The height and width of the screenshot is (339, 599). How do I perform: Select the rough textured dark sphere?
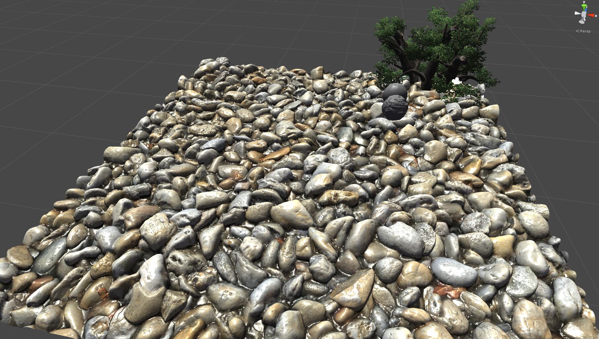[x=394, y=107]
